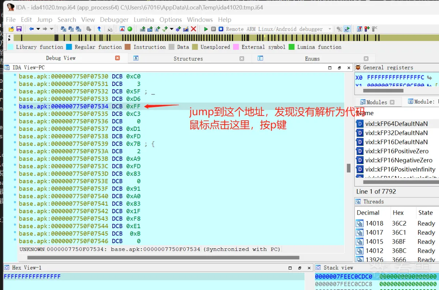Expand the back navigation history dropdown arrow

click(x=38, y=29)
